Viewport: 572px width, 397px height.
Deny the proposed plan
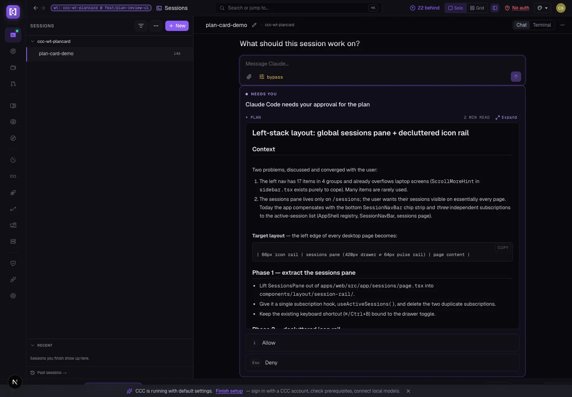pyautogui.click(x=382, y=362)
